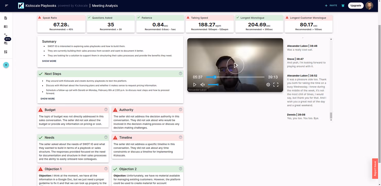Click the Objection 1 warning icon
Image resolution: width=381 pixels, height=186 pixels.
[x=40, y=169]
